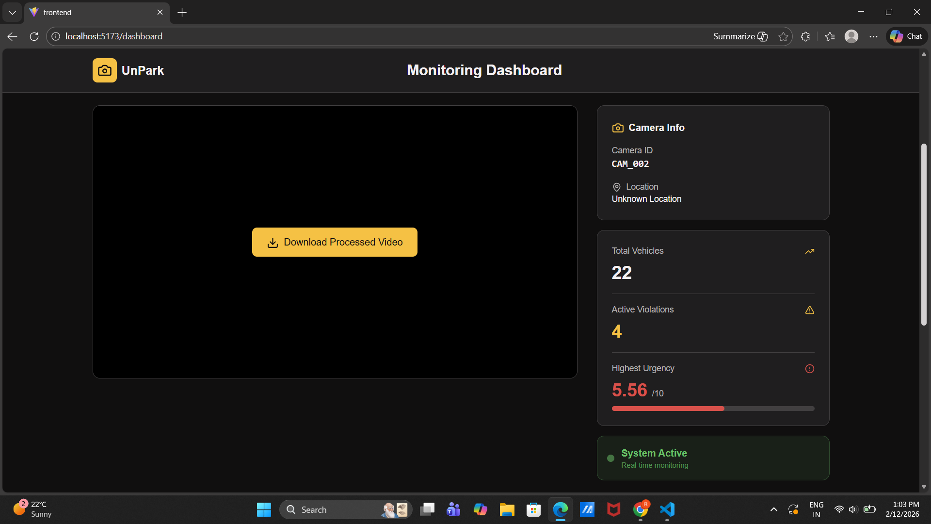Click the Total Vehicles trending arrow icon
931x524 pixels.
[x=809, y=251]
